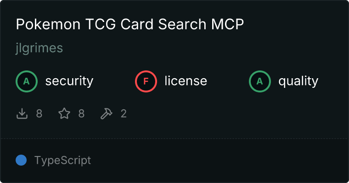349x183 pixels.
Task: Click the star rating icon
Action: (x=64, y=113)
